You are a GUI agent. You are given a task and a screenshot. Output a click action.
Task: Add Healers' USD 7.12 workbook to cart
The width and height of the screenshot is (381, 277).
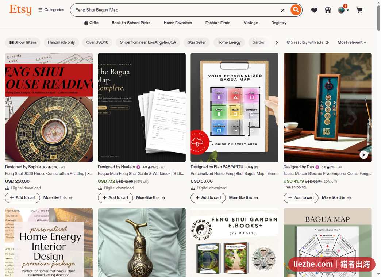click(115, 197)
